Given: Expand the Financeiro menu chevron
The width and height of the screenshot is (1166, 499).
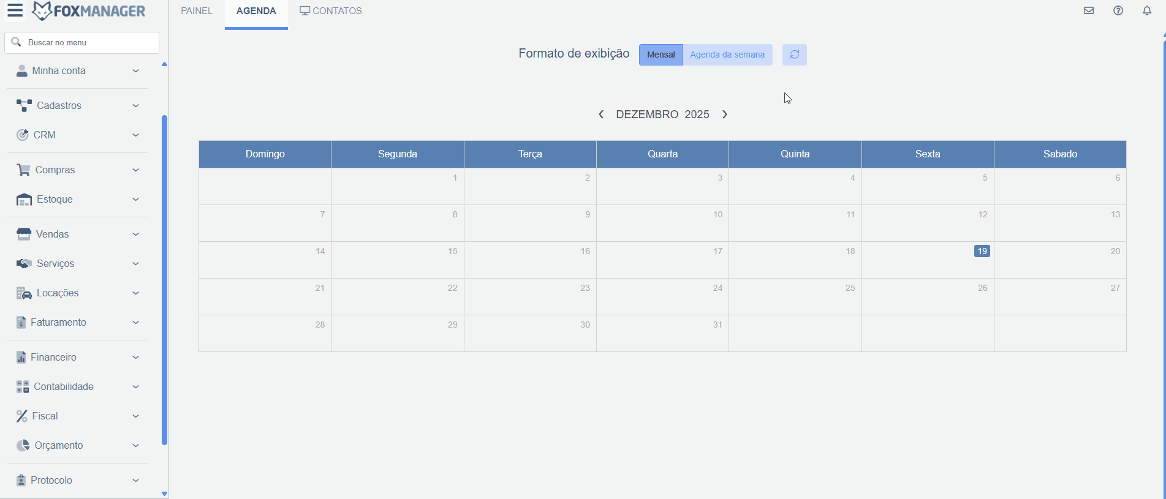Looking at the screenshot, I should 135,357.
